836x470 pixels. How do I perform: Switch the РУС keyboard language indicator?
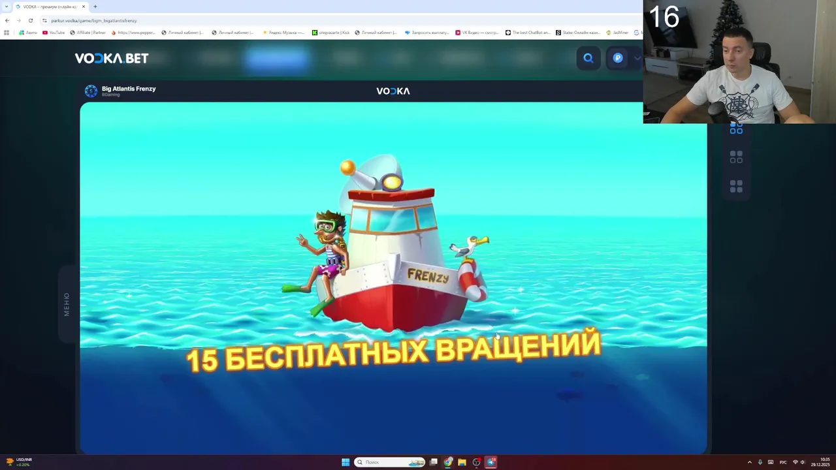tap(783, 462)
